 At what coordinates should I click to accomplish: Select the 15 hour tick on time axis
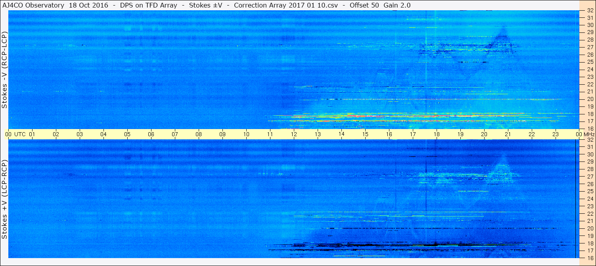(365, 134)
